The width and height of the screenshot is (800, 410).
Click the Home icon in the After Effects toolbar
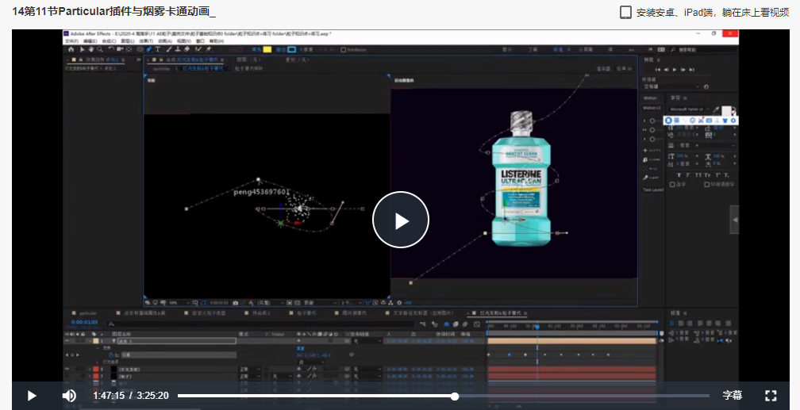point(71,49)
